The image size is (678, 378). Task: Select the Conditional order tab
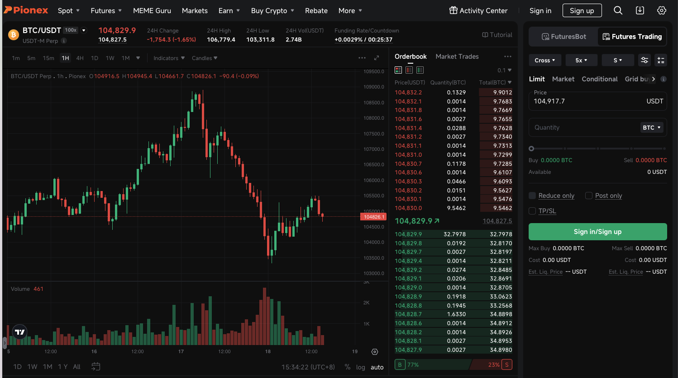599,79
